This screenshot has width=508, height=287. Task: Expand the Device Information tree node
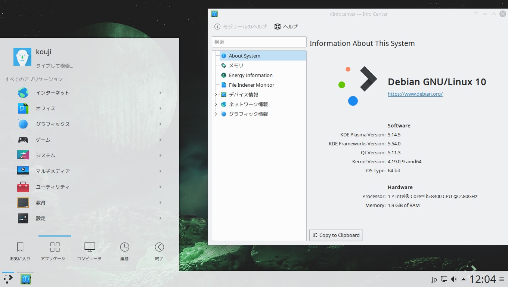point(216,95)
